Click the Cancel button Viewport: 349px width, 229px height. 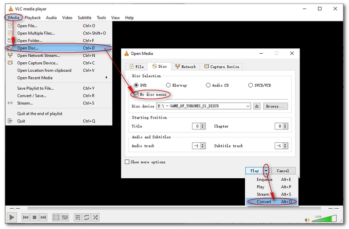coord(283,171)
